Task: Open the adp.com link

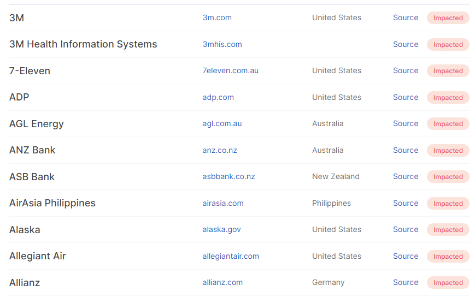Action: 218,97
